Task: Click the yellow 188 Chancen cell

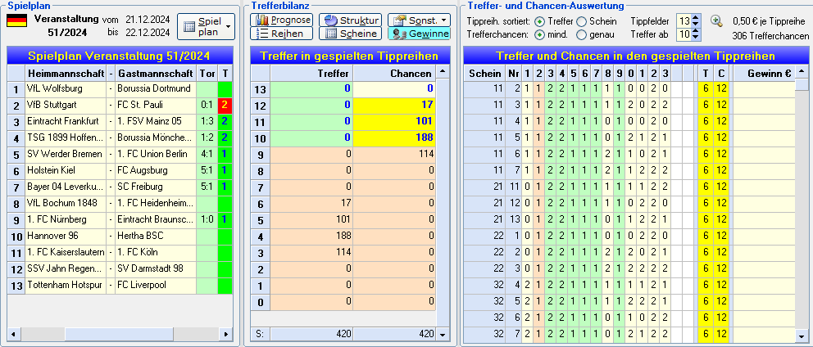Action: [x=394, y=137]
